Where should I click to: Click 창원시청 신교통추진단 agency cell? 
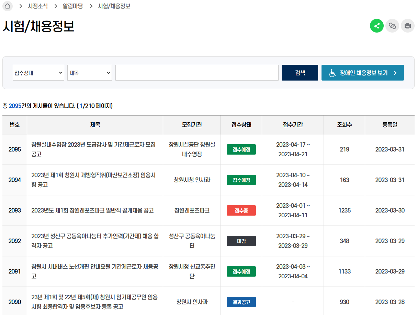(x=192, y=271)
